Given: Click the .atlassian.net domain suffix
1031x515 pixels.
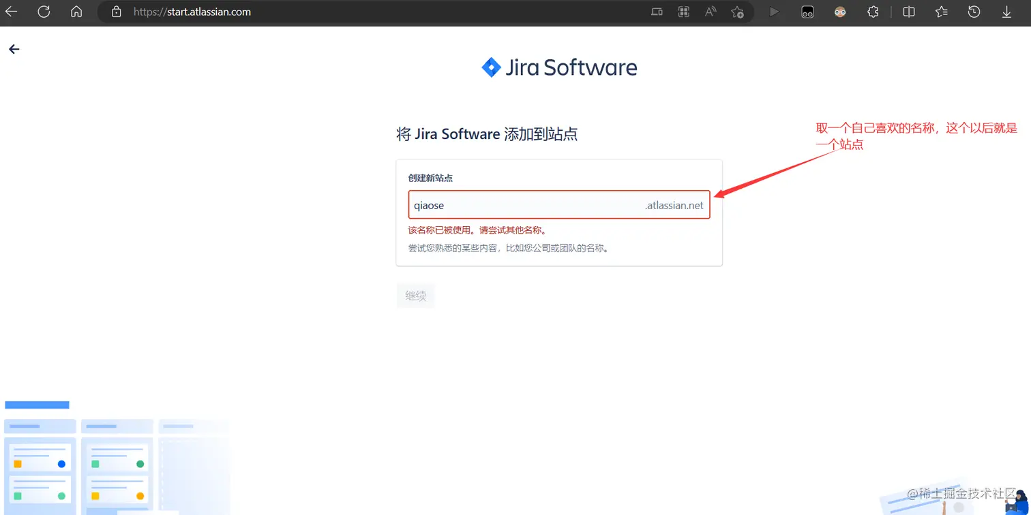Looking at the screenshot, I should (674, 205).
